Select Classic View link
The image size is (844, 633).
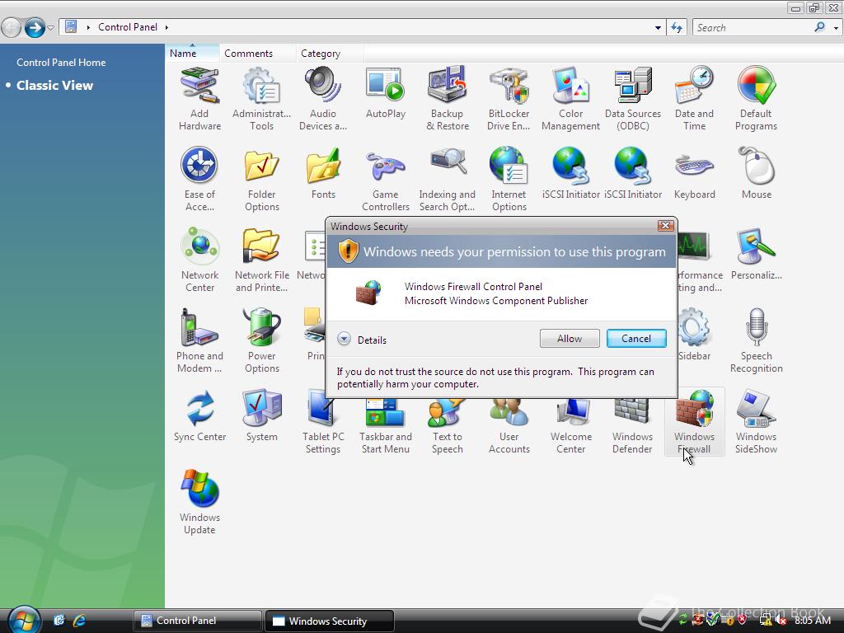click(54, 85)
